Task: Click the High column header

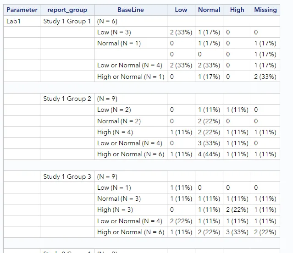Action: pos(237,10)
